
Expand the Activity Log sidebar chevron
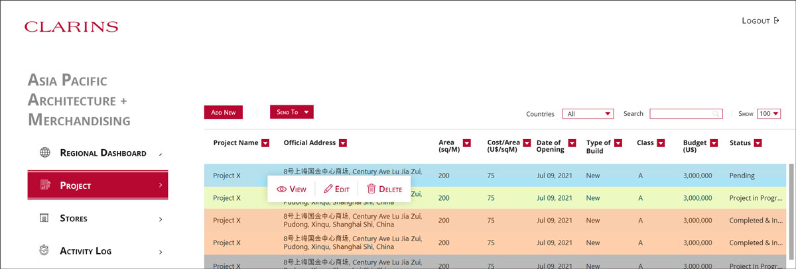pyautogui.click(x=161, y=251)
